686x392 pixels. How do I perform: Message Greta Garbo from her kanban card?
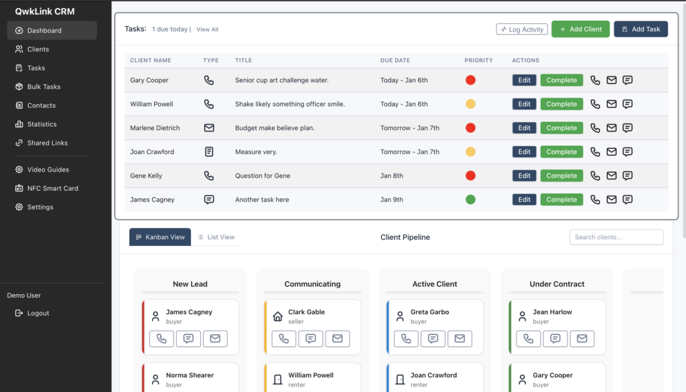tap(433, 338)
